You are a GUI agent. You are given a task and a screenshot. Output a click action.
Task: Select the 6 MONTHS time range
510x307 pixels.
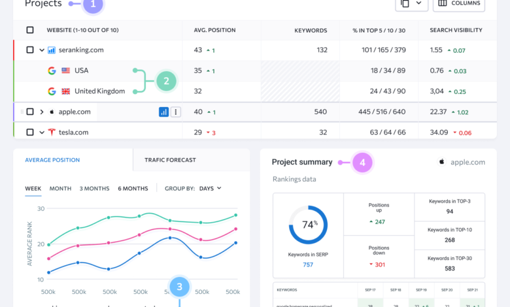tap(133, 188)
